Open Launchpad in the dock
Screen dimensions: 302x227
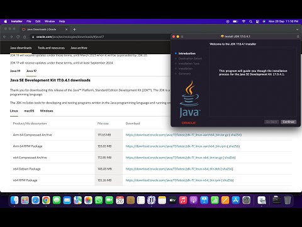coord(25,201)
